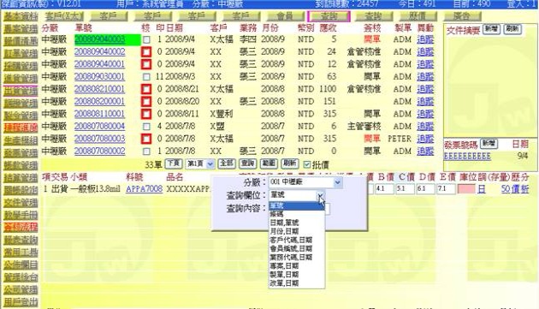Toggle the 批價 checkbox

coord(307,164)
